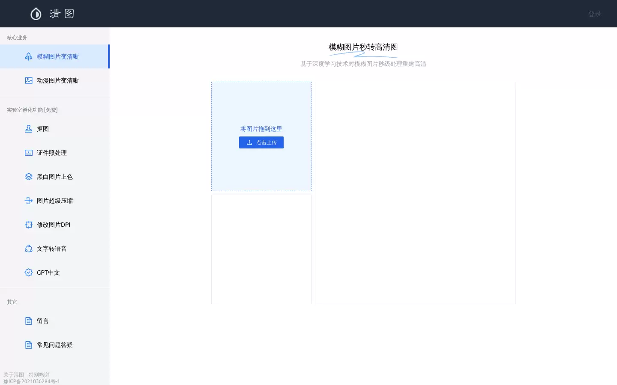617x385 pixels.
Task: Click the 核心业务 section label
Action: (x=17, y=38)
